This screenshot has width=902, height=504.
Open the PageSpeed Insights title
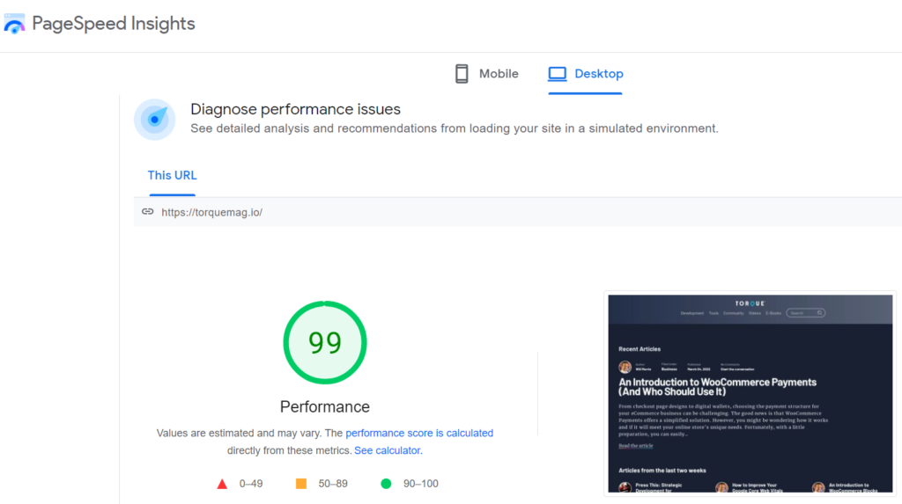coord(114,24)
